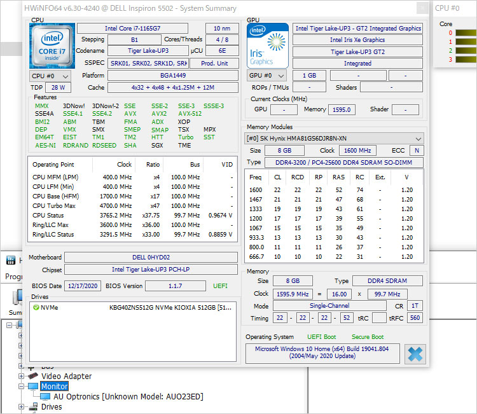477x414 pixels.
Task: Click the HWiNFO app icon in main window
Action: coord(11,260)
